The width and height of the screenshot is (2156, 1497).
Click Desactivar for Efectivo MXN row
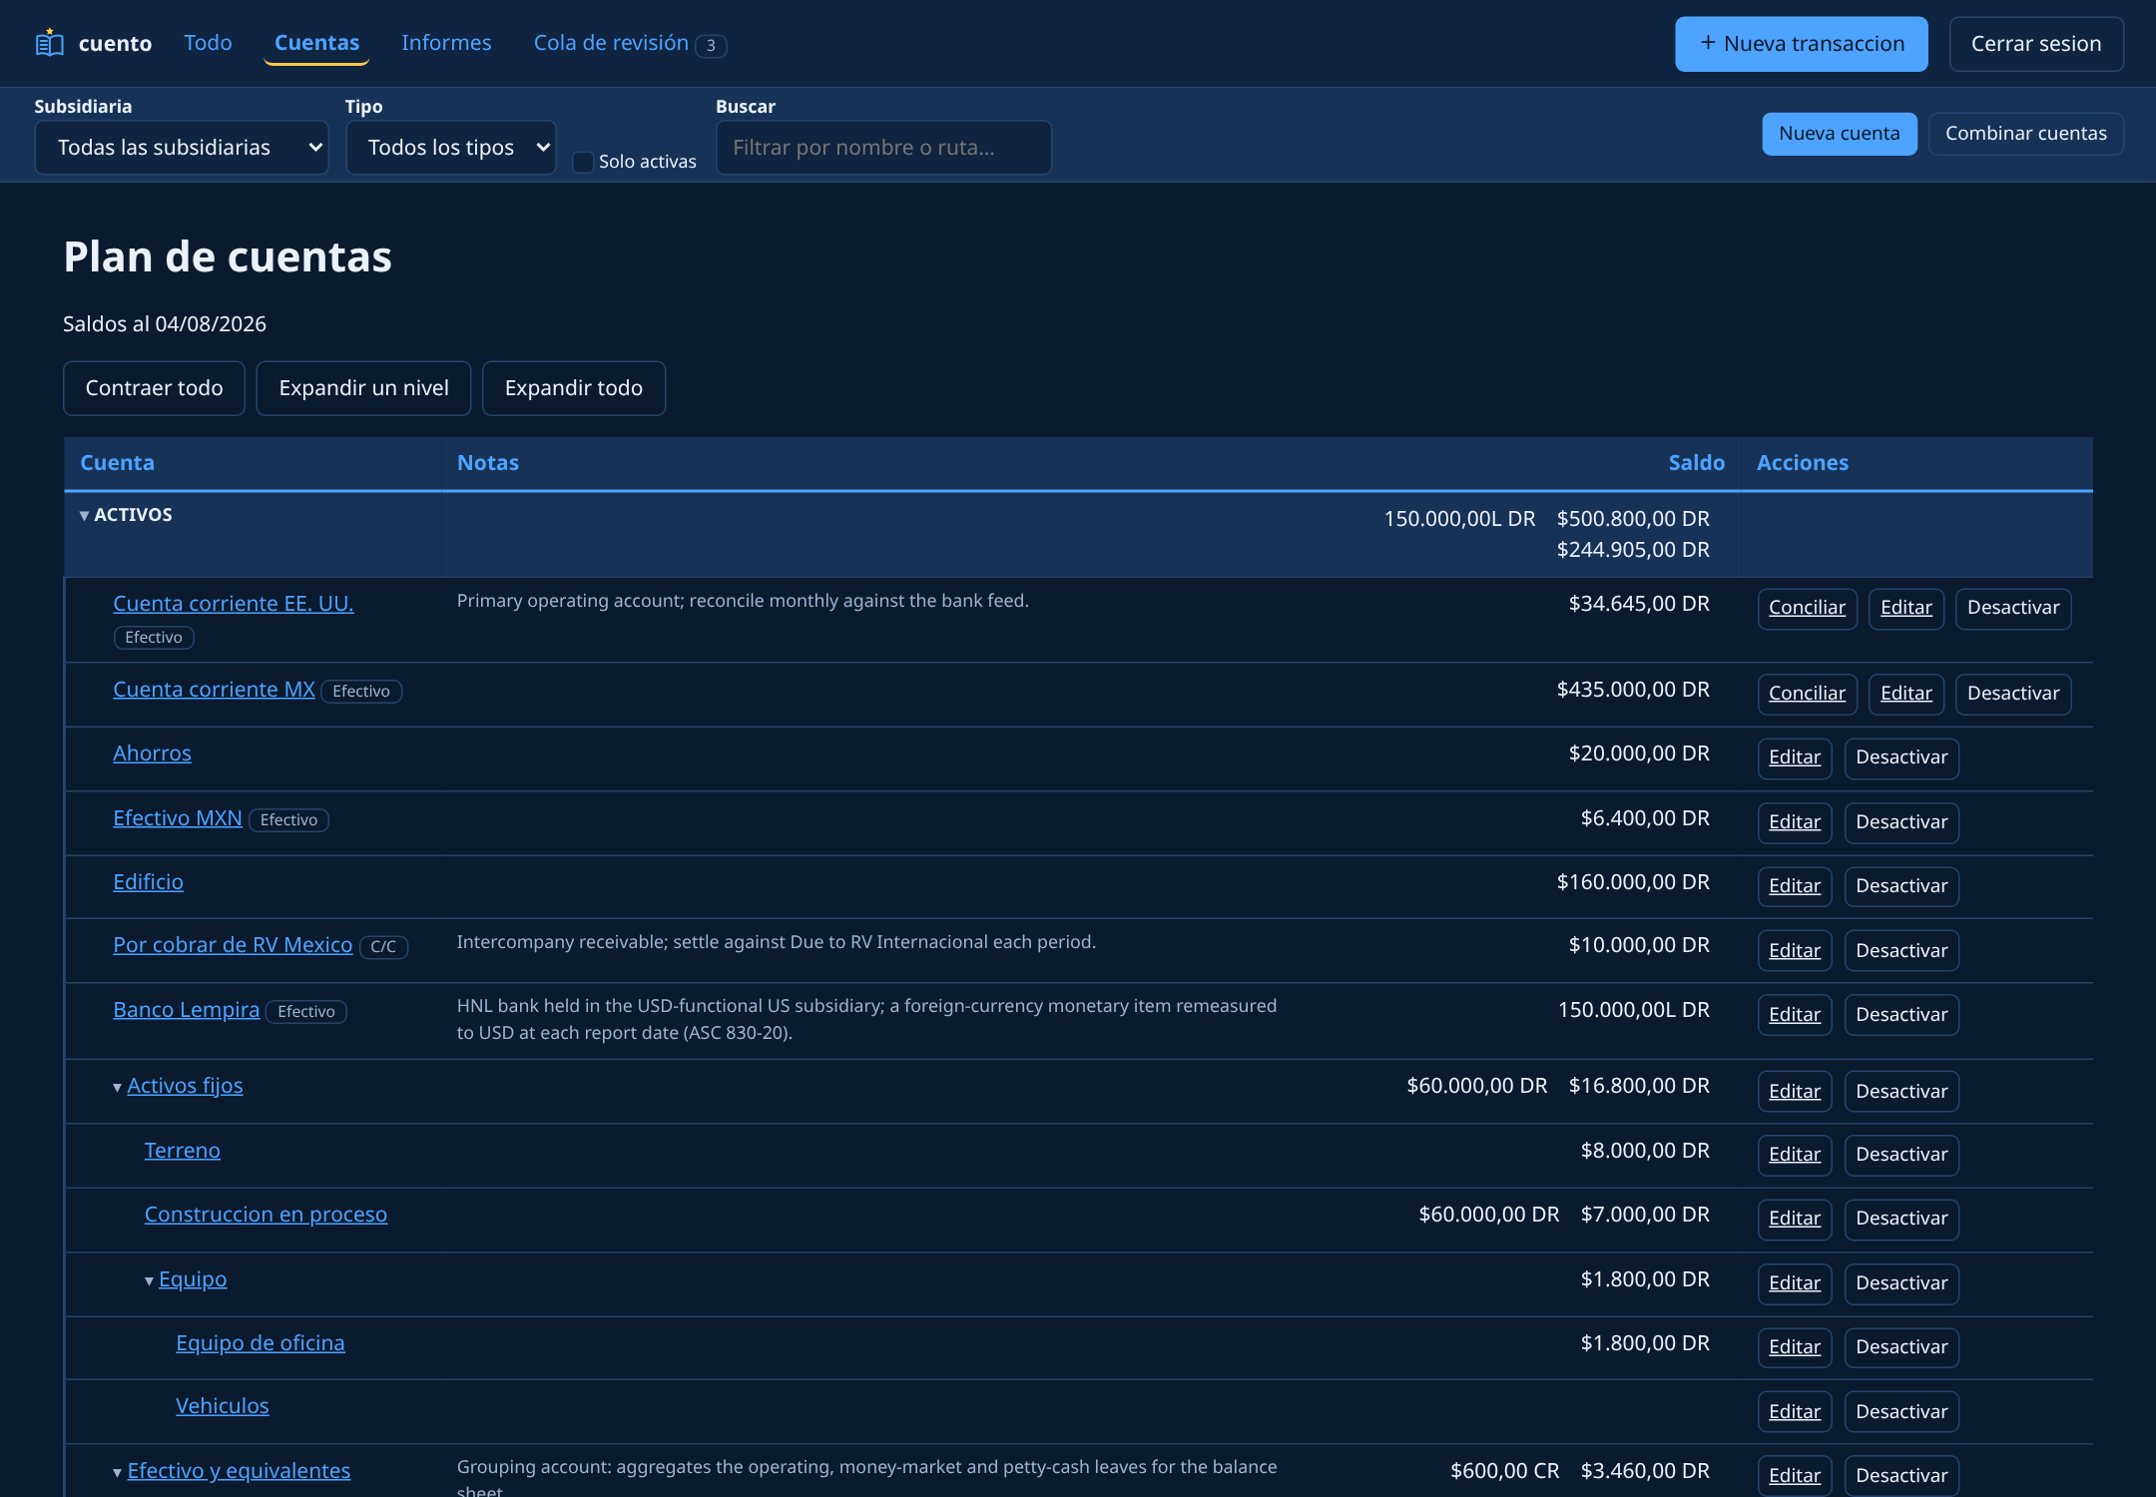point(1900,822)
